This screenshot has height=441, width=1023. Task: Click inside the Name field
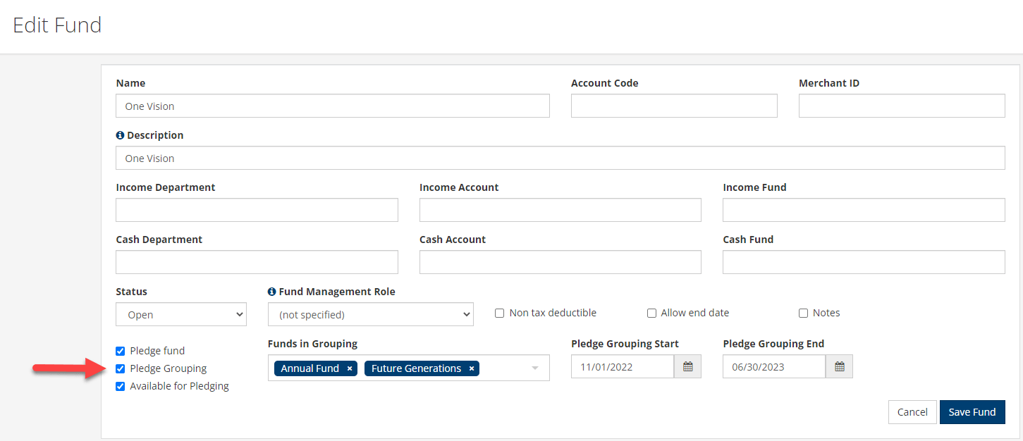(x=333, y=105)
